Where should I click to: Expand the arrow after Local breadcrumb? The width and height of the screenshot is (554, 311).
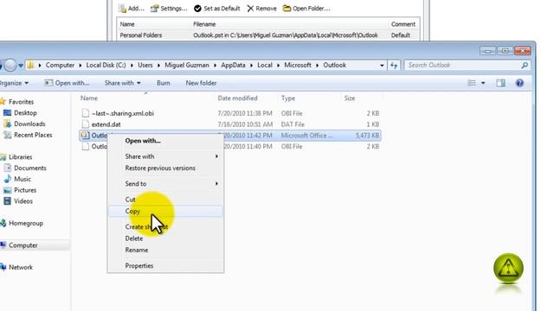click(x=279, y=66)
